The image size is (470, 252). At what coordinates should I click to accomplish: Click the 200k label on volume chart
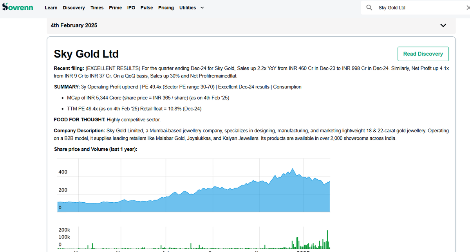pos(64,230)
